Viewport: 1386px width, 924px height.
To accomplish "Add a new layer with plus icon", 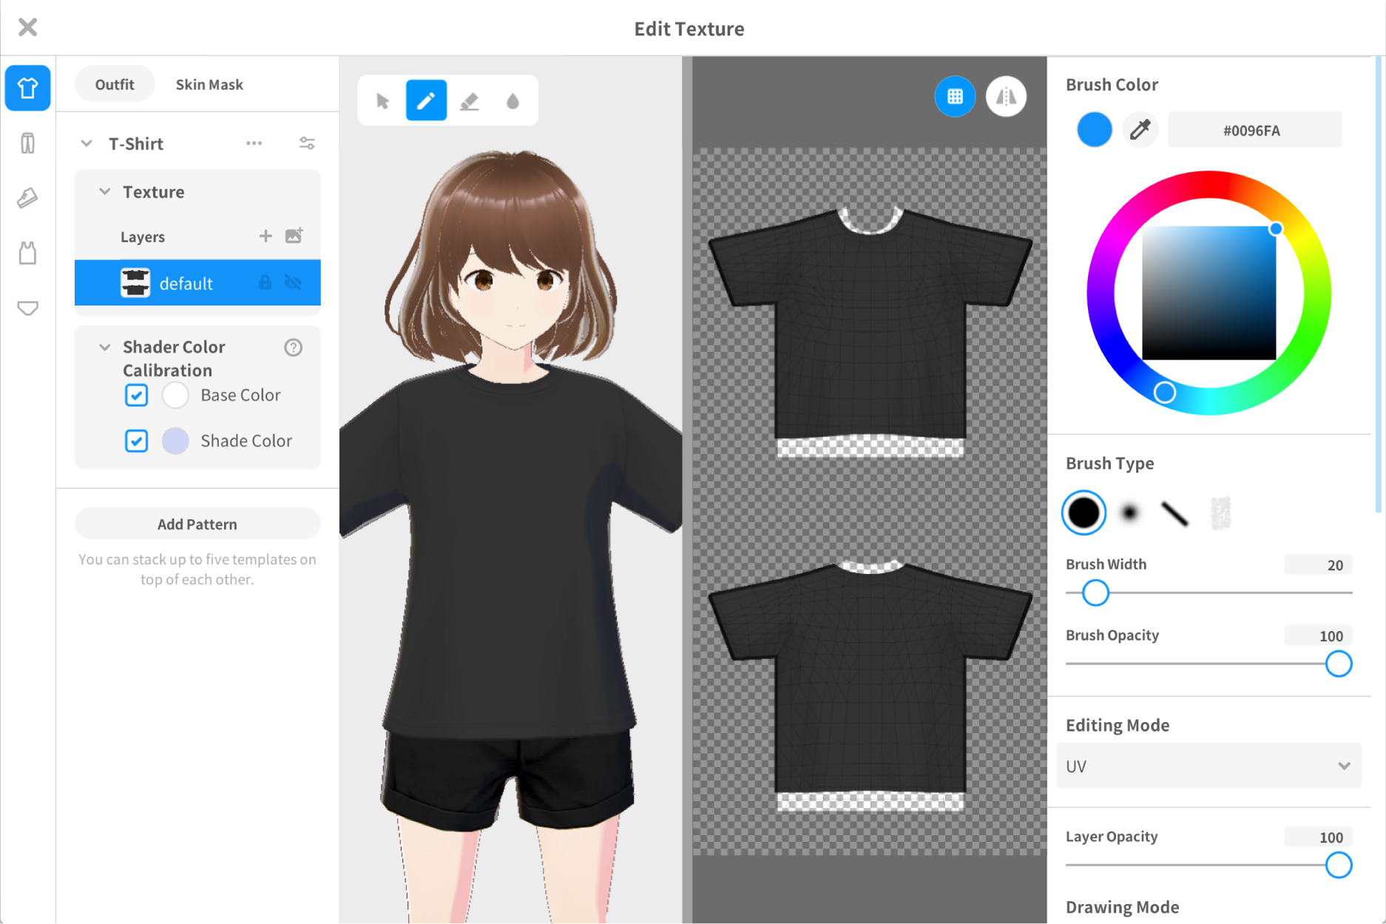I will click(x=266, y=236).
